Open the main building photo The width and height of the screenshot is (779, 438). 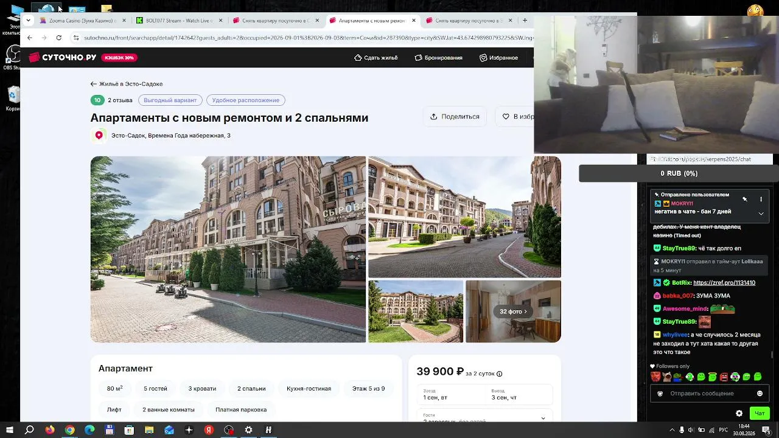point(228,249)
